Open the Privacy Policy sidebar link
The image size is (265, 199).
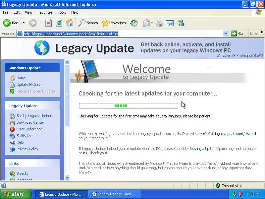(27, 149)
